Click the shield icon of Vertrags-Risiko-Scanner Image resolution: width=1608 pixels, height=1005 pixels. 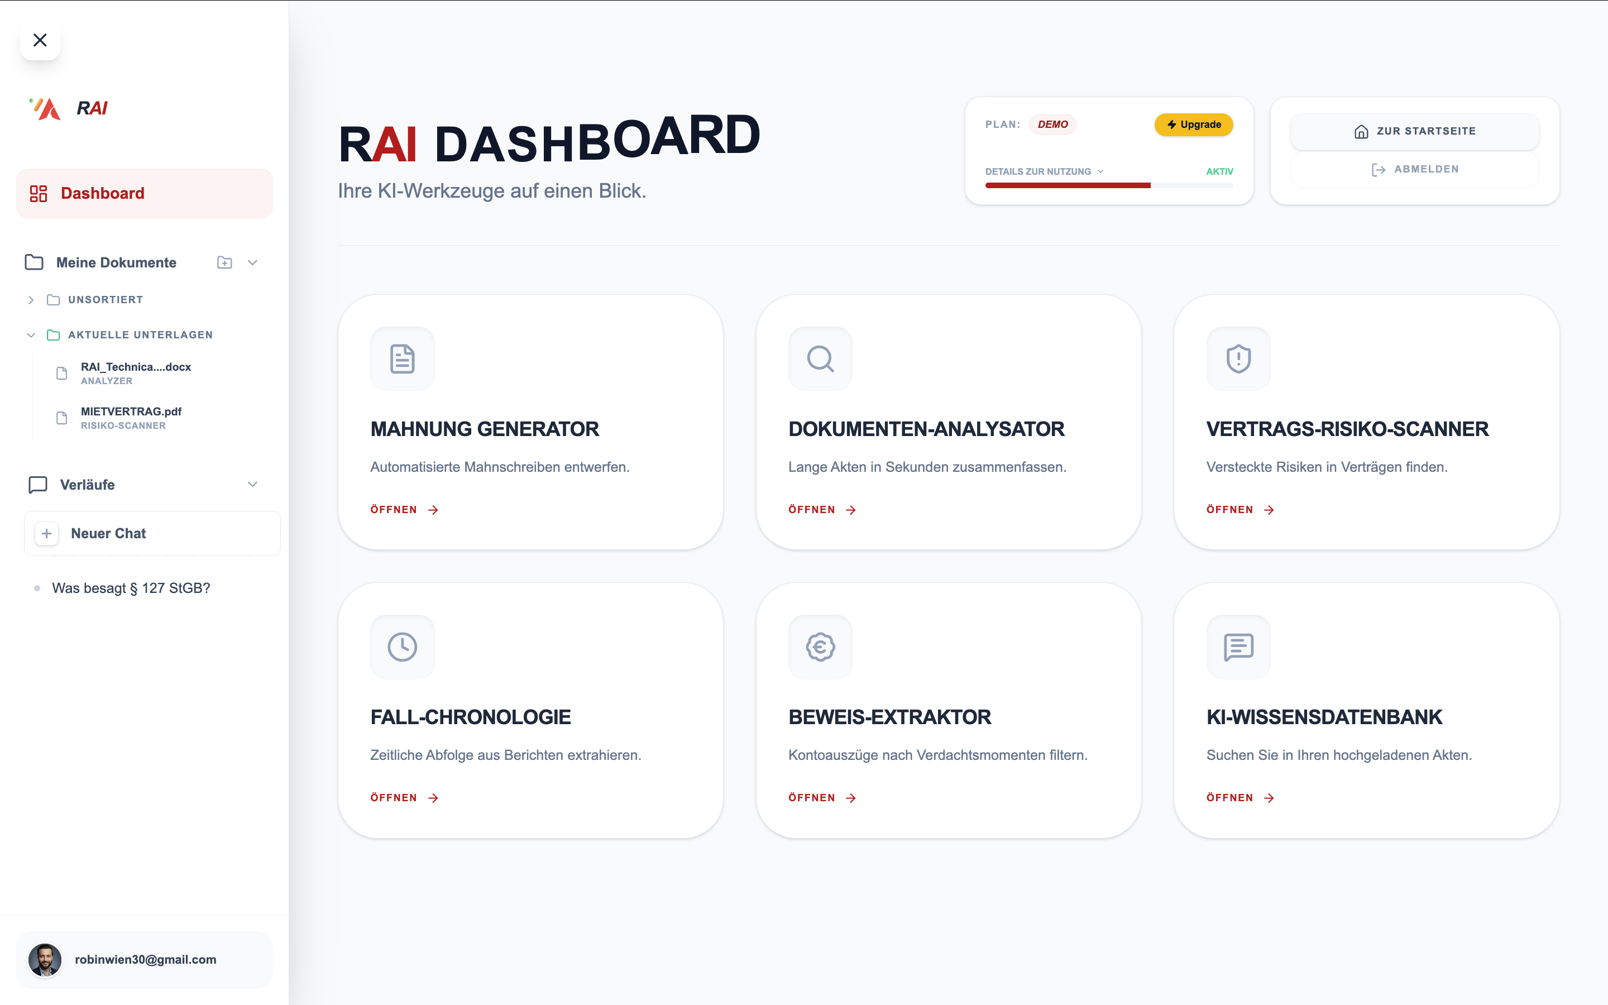(1238, 359)
